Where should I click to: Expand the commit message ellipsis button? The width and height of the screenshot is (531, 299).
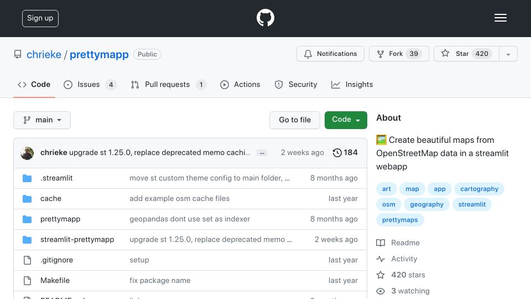[x=262, y=153]
